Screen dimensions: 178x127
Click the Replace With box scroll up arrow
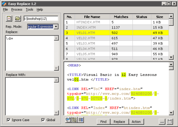coord(56,80)
